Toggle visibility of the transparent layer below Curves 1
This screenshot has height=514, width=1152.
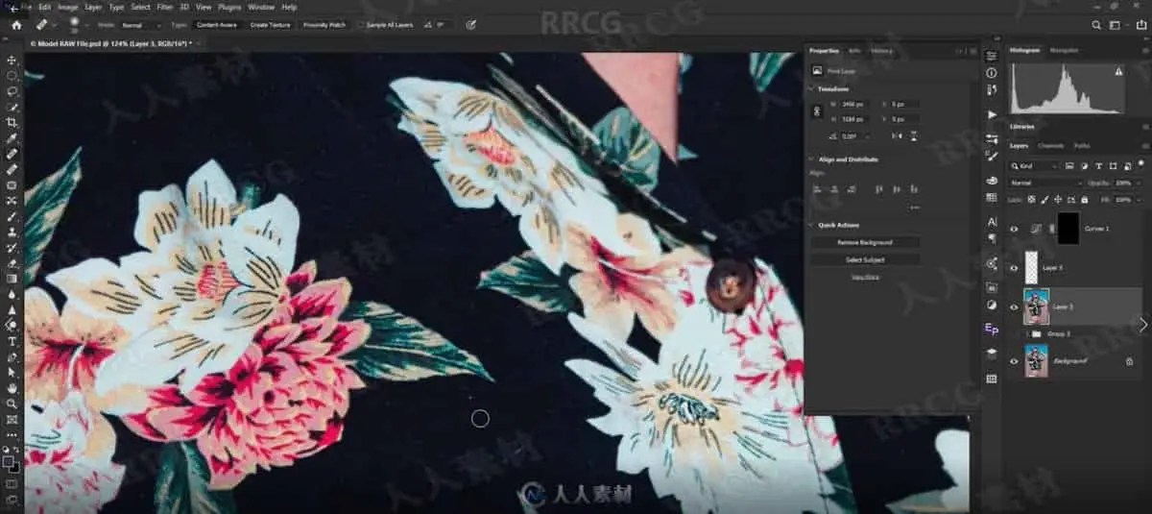point(1015,267)
